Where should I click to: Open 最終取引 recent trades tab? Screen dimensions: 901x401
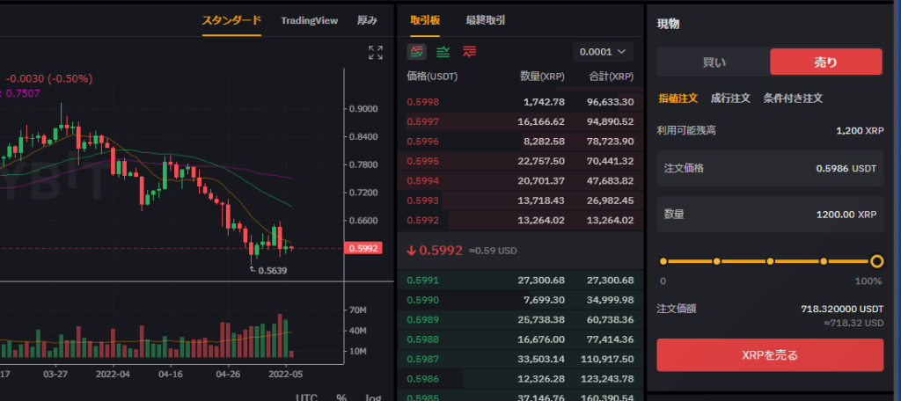click(x=486, y=21)
